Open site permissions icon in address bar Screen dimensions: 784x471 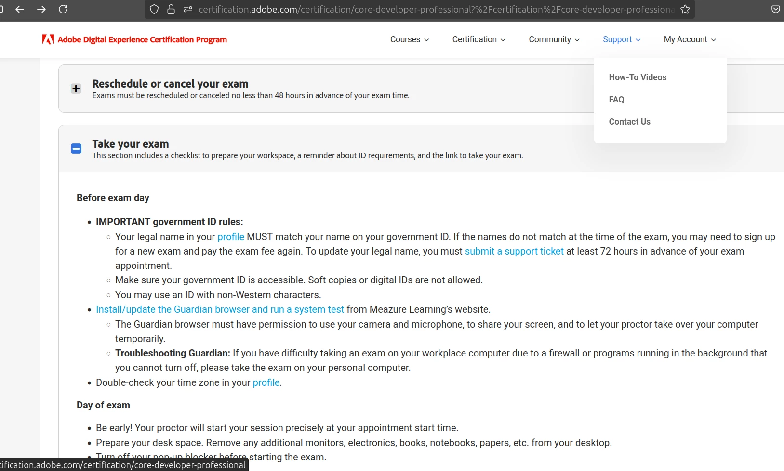click(188, 9)
